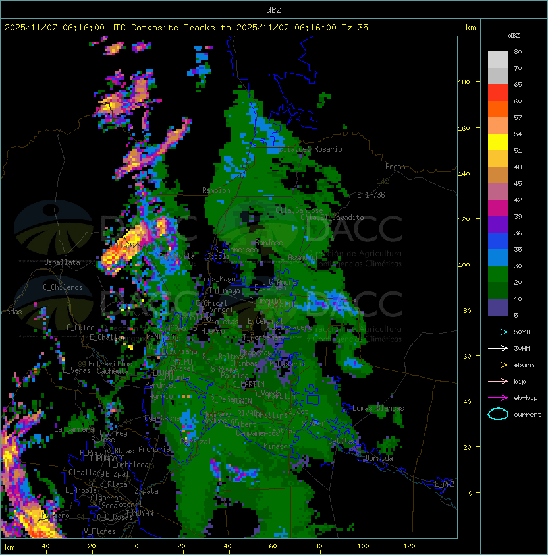
Task: Click the yellow eburn arrow in legend
Action: (498, 365)
